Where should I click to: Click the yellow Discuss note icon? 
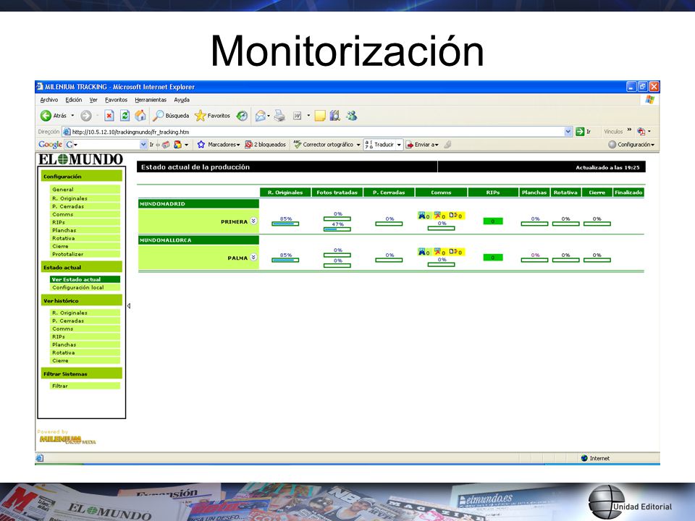[320, 116]
